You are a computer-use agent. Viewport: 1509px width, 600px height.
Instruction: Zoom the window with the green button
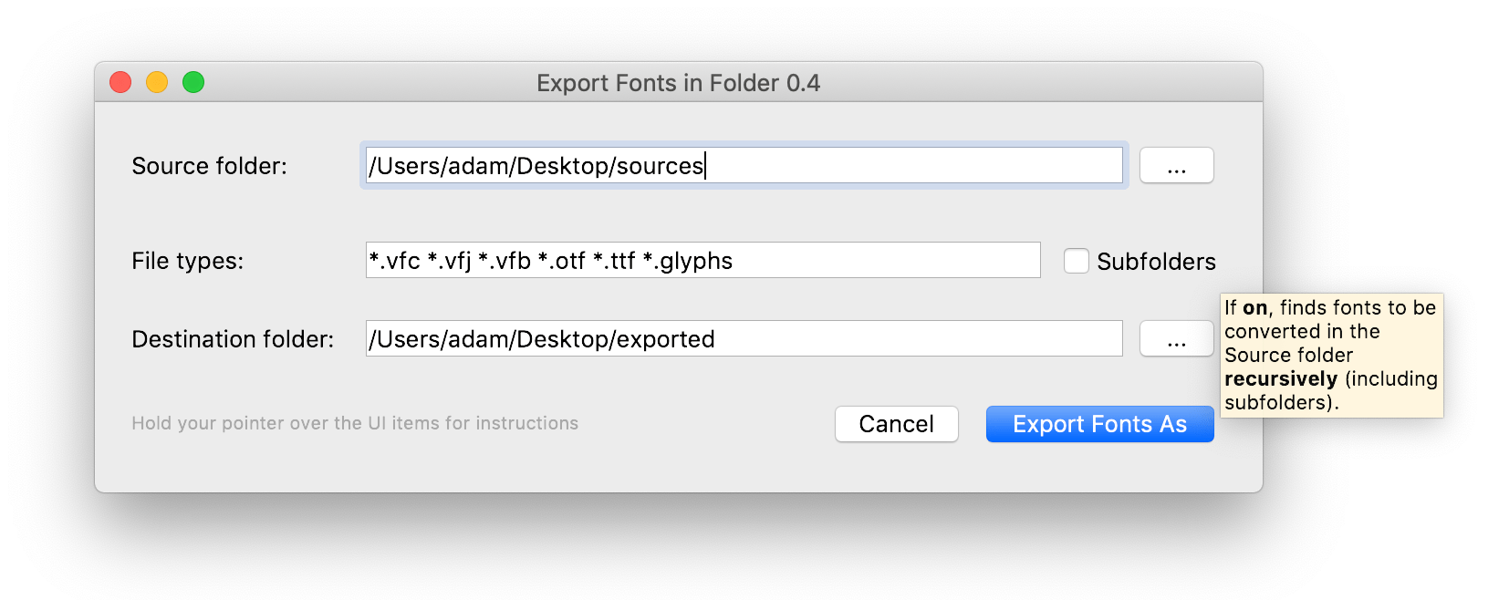point(193,82)
